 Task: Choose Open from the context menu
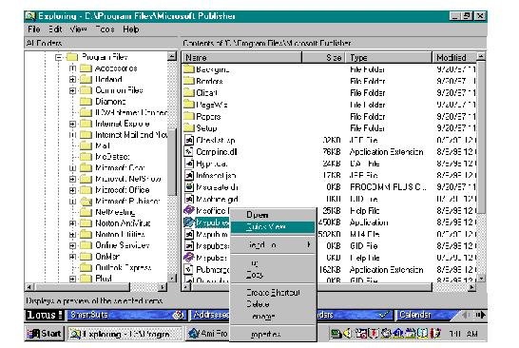pos(273,215)
